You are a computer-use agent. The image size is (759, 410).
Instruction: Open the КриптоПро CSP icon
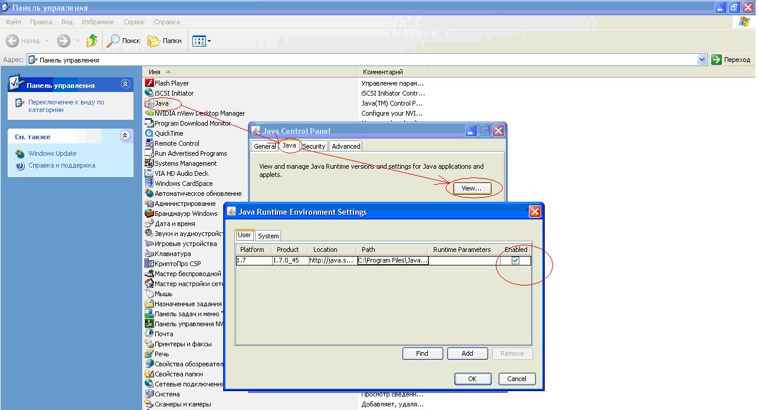149,264
